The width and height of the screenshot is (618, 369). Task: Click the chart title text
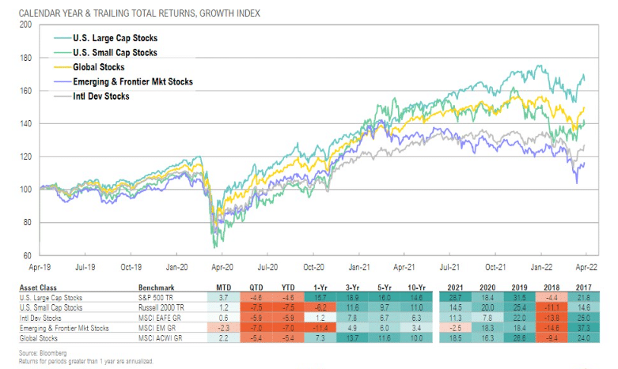(139, 13)
